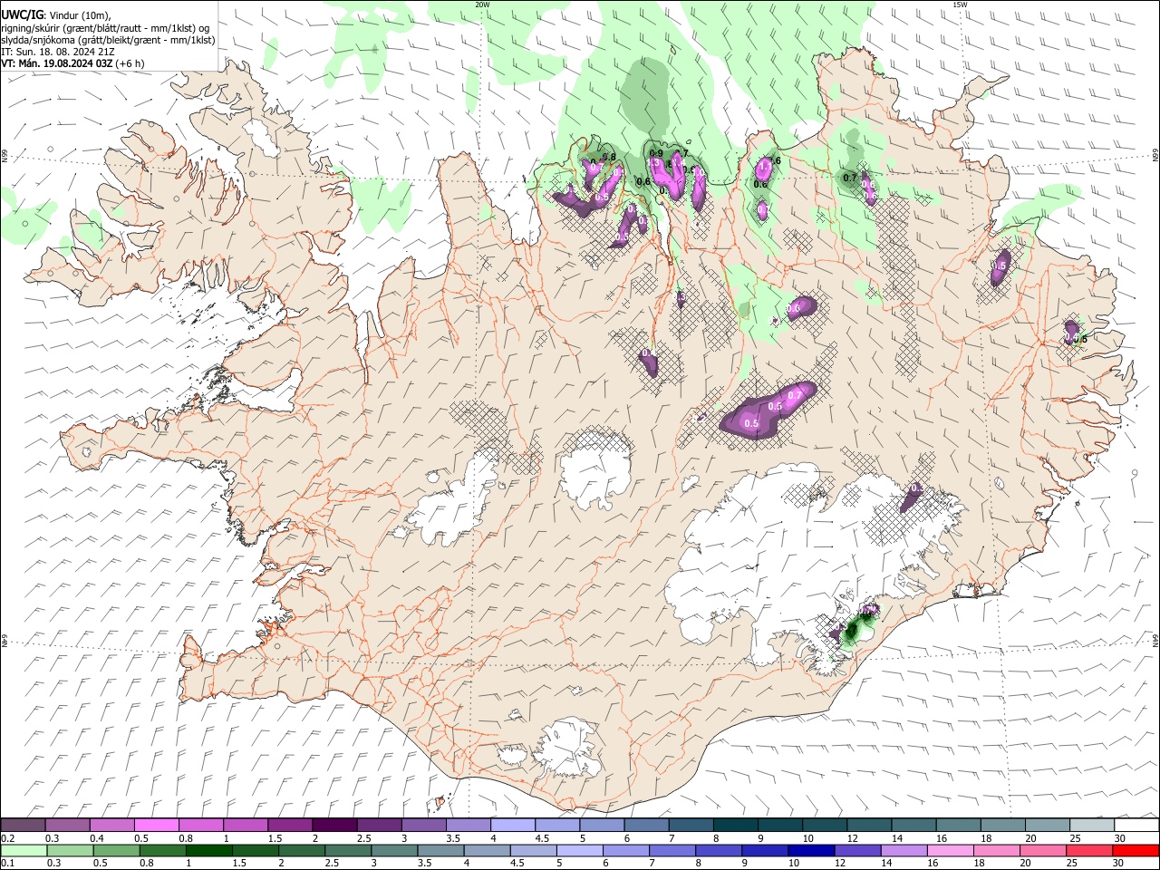Screen dimensions: 1160x870
Task: Click the '30' label in the upper legend row
Action: point(1120,838)
